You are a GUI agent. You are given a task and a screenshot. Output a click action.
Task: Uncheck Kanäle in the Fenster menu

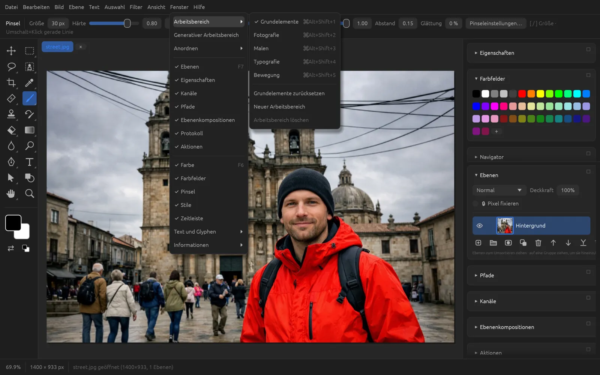click(208, 93)
